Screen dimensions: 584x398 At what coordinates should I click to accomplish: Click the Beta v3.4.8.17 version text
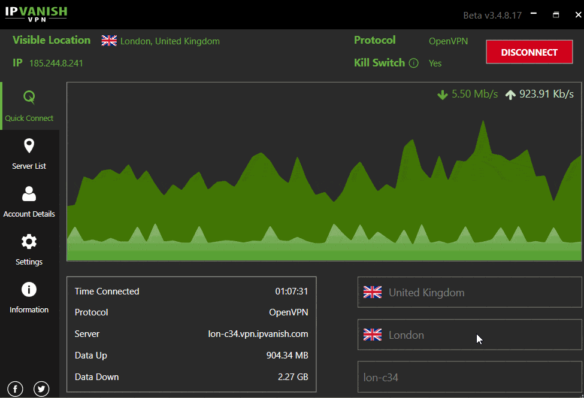point(492,16)
